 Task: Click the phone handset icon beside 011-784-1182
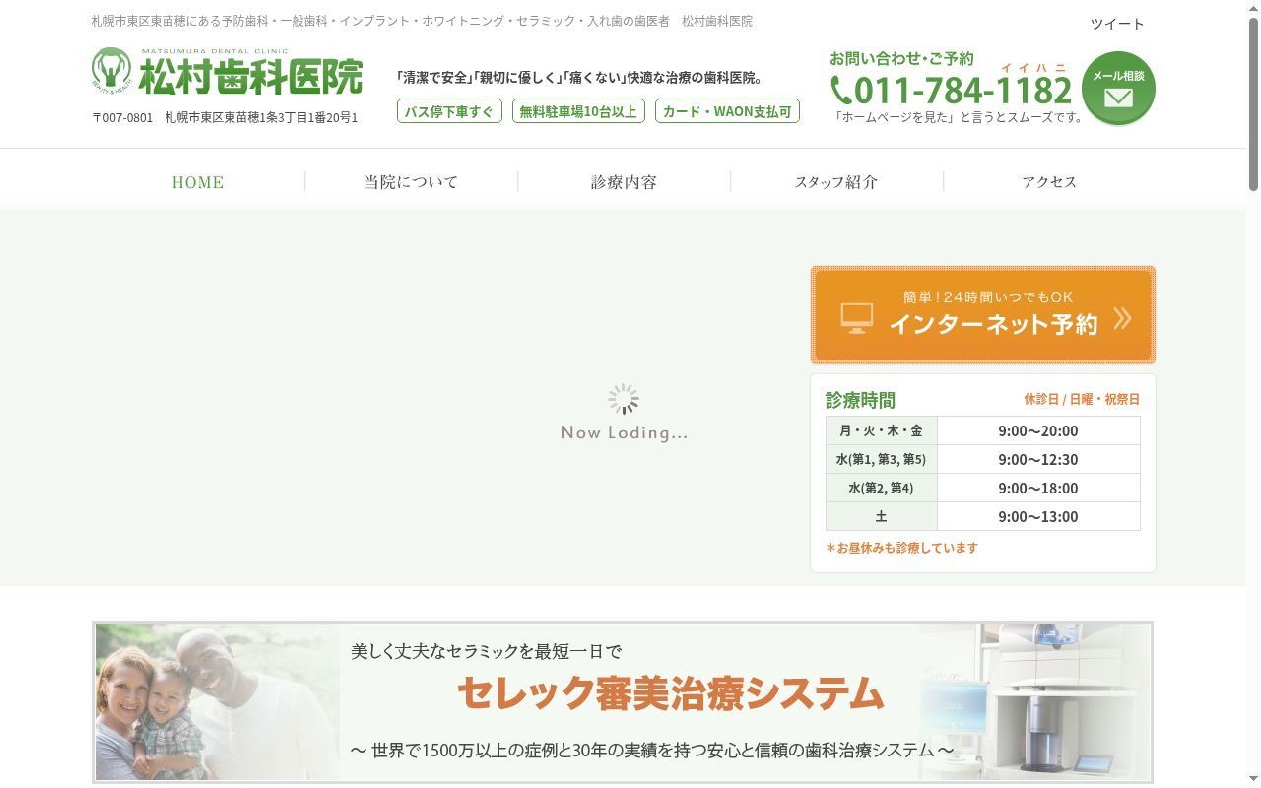tap(841, 91)
